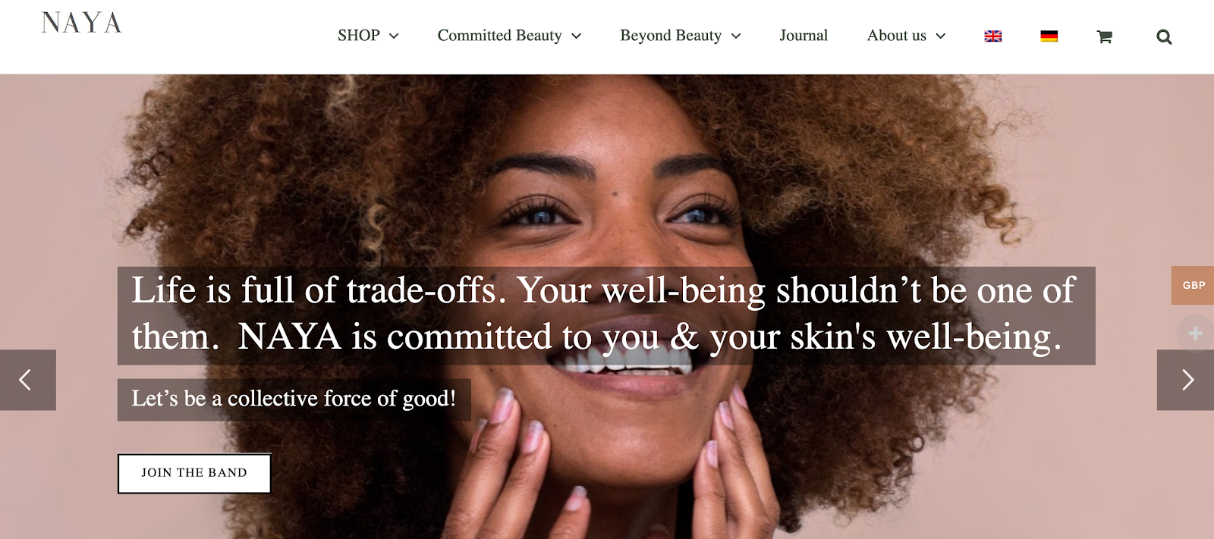This screenshot has width=1214, height=539.
Task: Open the GBP currency switcher
Action: coord(1193,285)
